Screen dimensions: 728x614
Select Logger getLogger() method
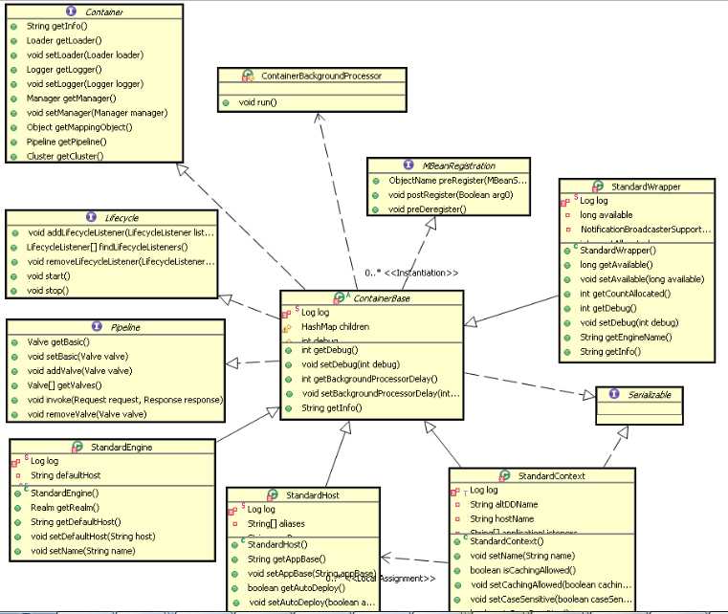(x=64, y=70)
